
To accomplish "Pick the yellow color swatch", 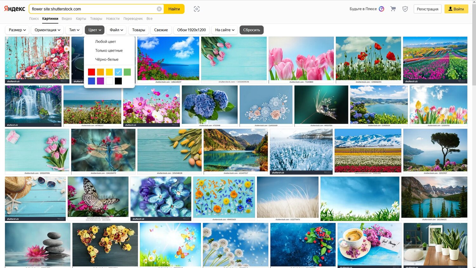I will (109, 72).
